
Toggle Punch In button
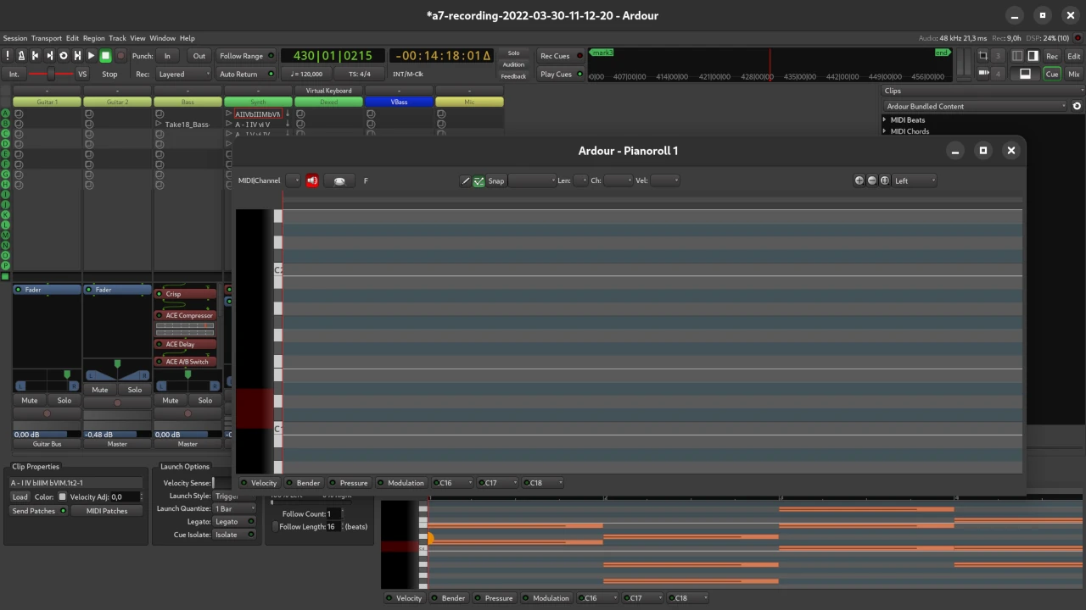tap(167, 56)
